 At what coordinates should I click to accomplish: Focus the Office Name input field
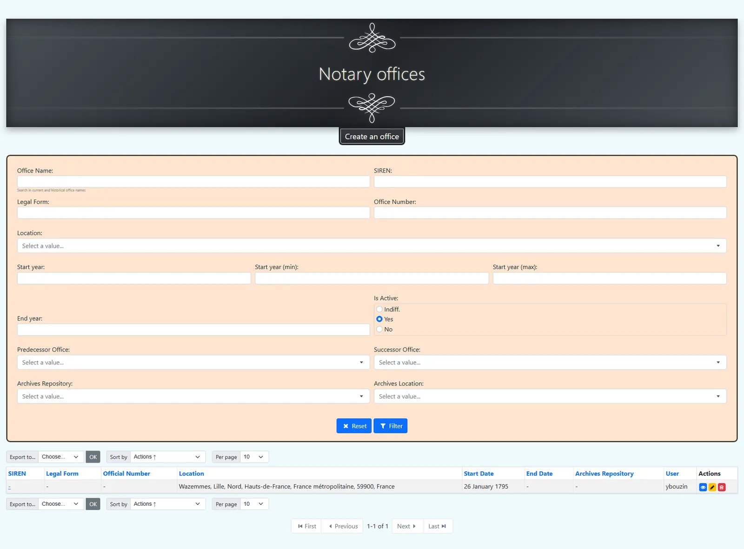193,181
